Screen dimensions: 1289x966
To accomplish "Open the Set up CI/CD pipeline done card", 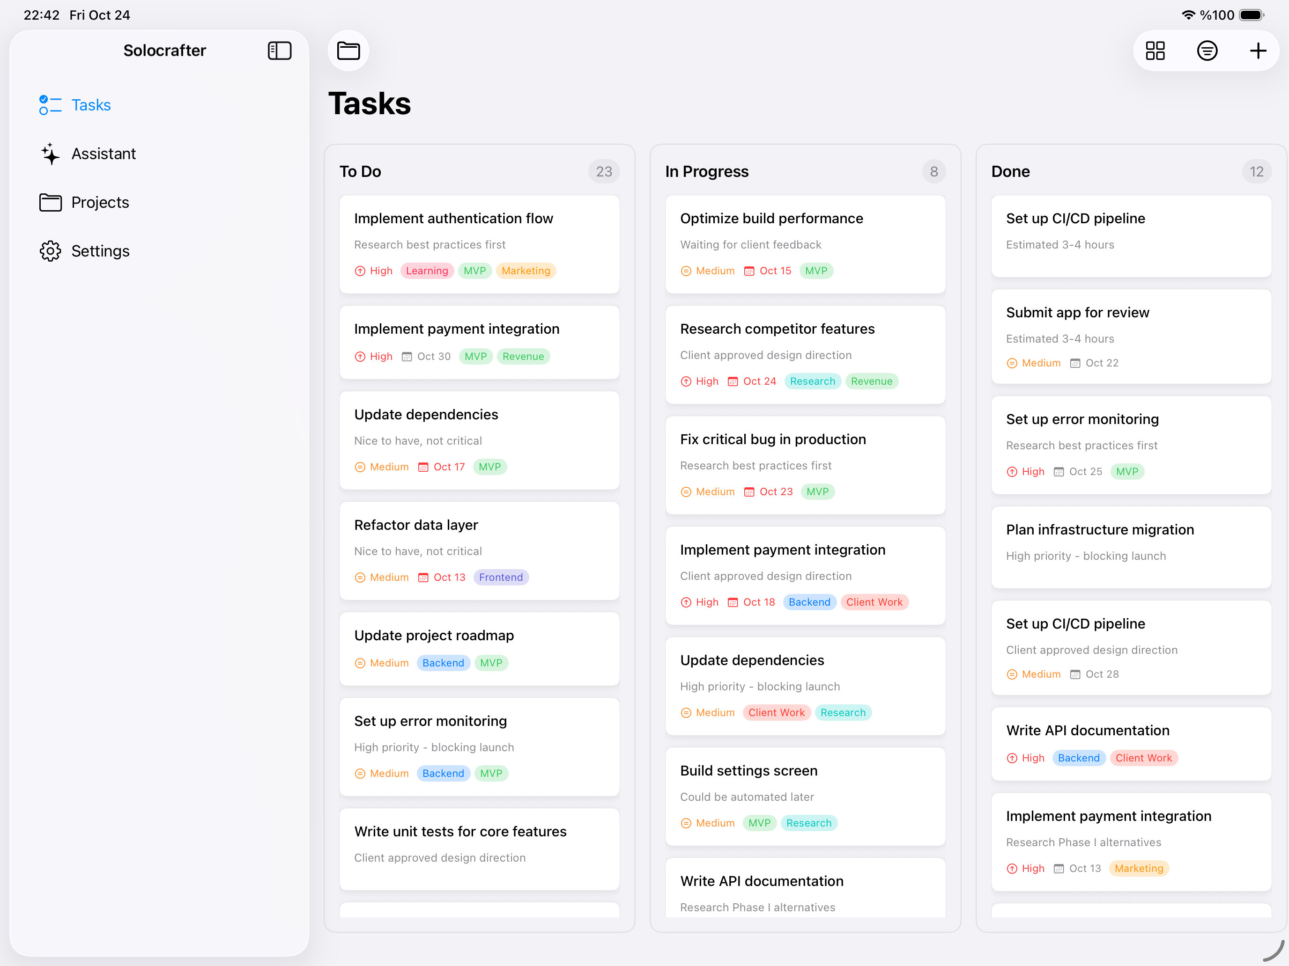I will click(1131, 236).
